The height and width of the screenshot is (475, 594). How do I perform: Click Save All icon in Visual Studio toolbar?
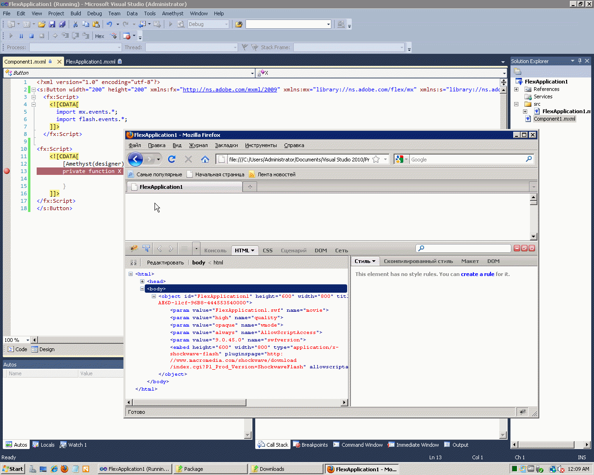[62, 24]
